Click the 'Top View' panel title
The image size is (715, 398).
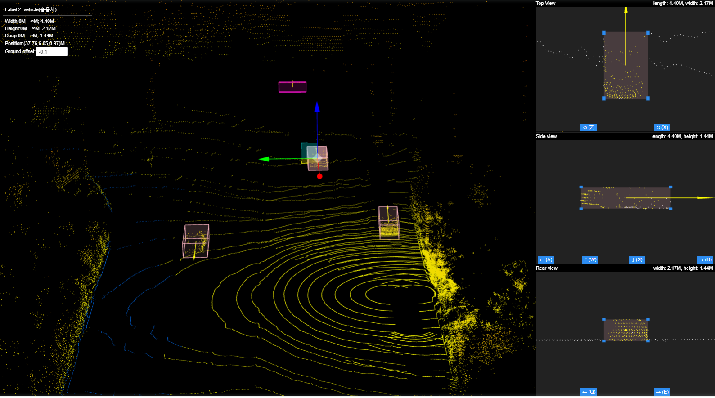545,3
